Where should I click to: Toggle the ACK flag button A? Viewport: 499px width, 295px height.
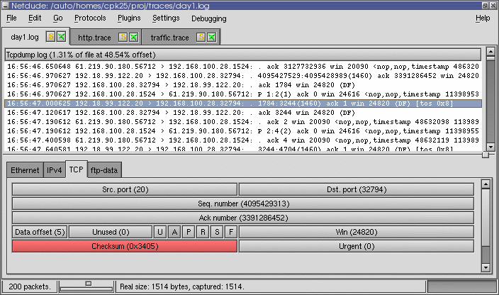click(x=174, y=232)
